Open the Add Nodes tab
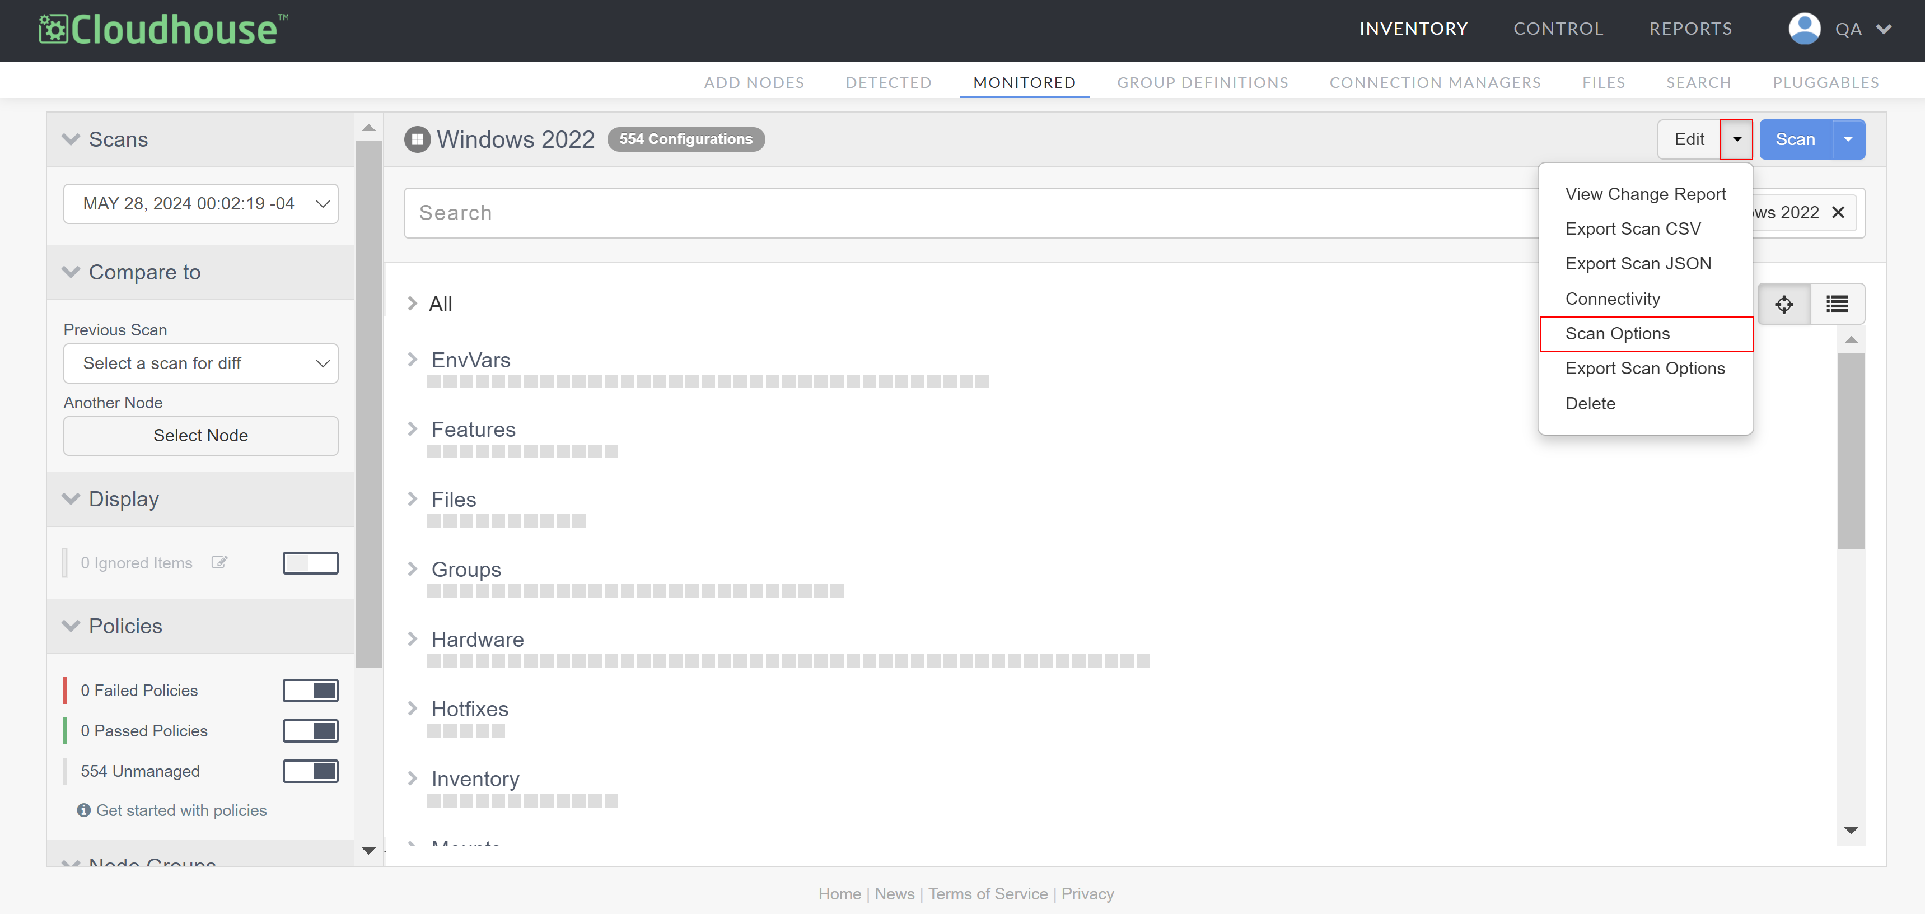Image resolution: width=1925 pixels, height=914 pixels. tap(754, 82)
